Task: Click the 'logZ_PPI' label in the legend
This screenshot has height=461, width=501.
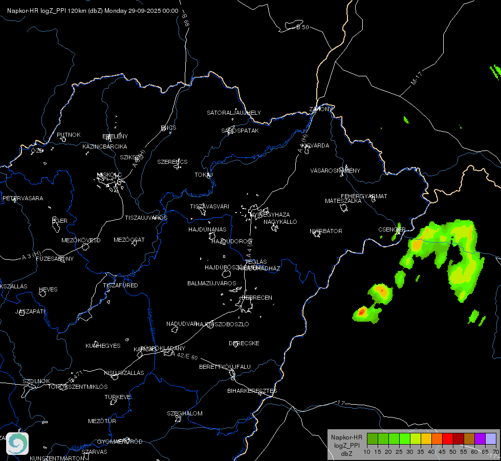Action: tap(346, 445)
